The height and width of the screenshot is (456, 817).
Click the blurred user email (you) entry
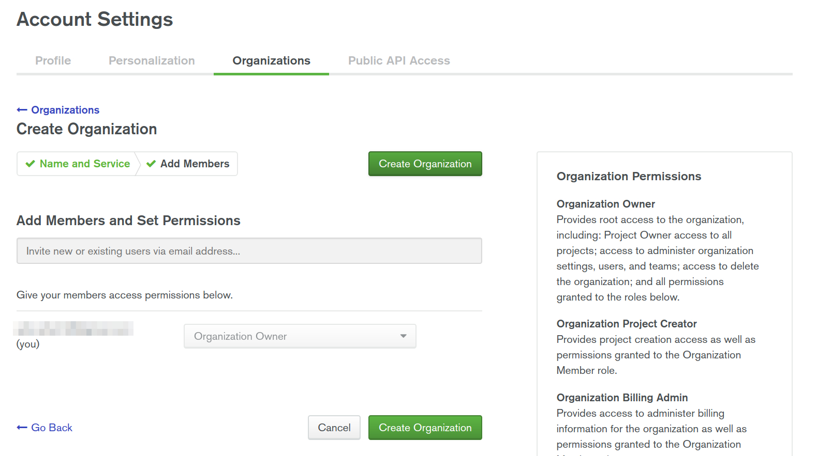point(73,328)
